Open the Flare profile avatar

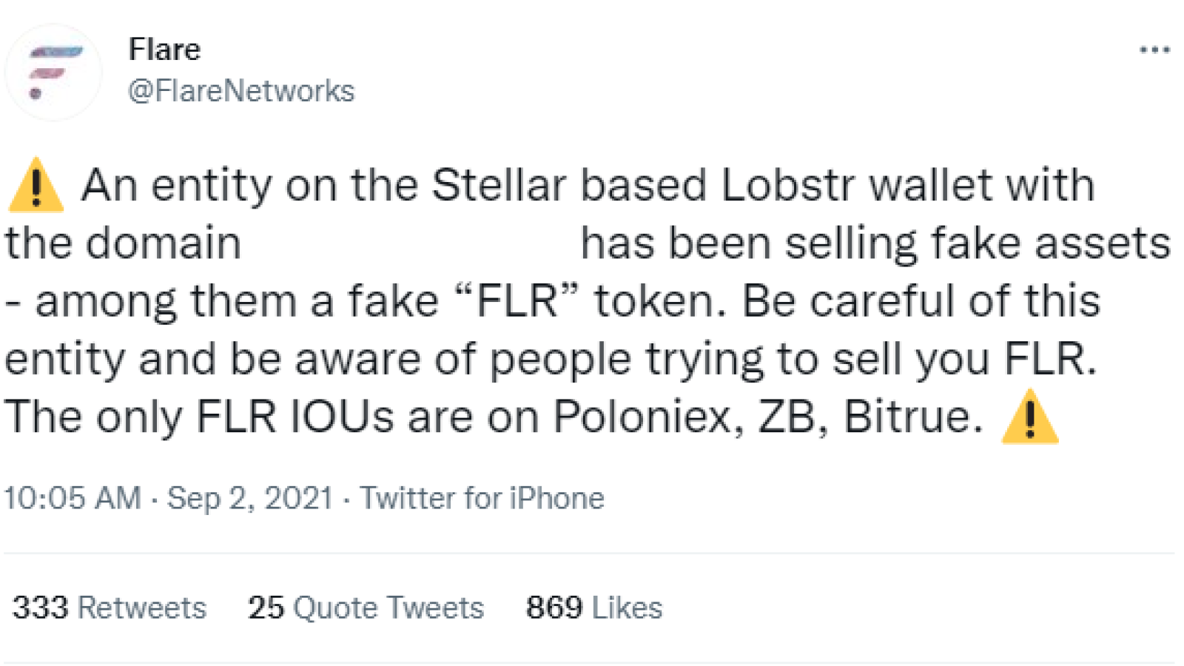(x=53, y=72)
